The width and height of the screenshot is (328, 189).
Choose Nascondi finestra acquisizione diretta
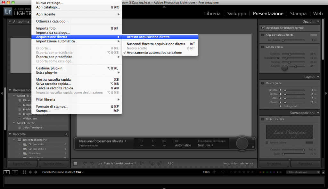click(160, 44)
